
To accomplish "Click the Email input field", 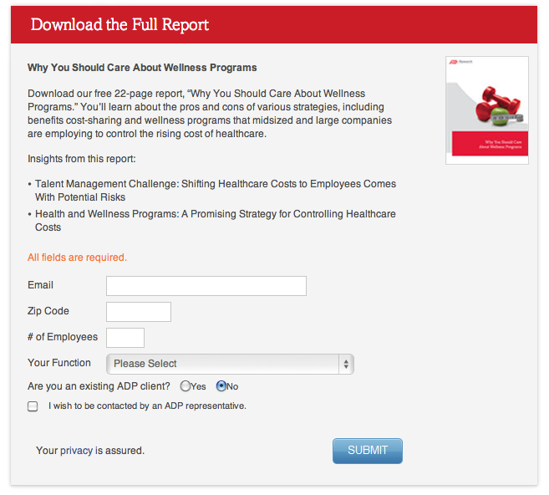I will tap(206, 286).
